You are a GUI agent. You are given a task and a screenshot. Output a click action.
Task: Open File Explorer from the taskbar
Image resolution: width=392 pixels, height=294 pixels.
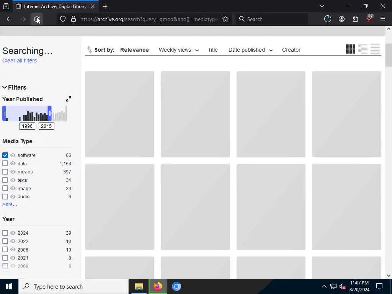139,286
